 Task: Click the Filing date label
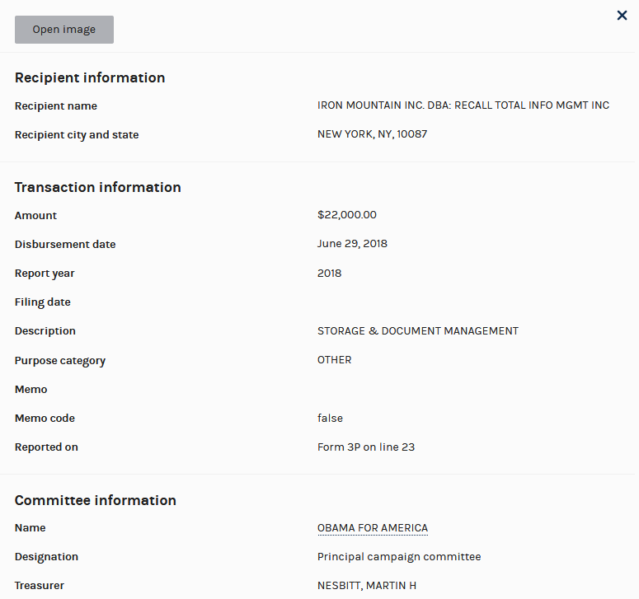[42, 302]
